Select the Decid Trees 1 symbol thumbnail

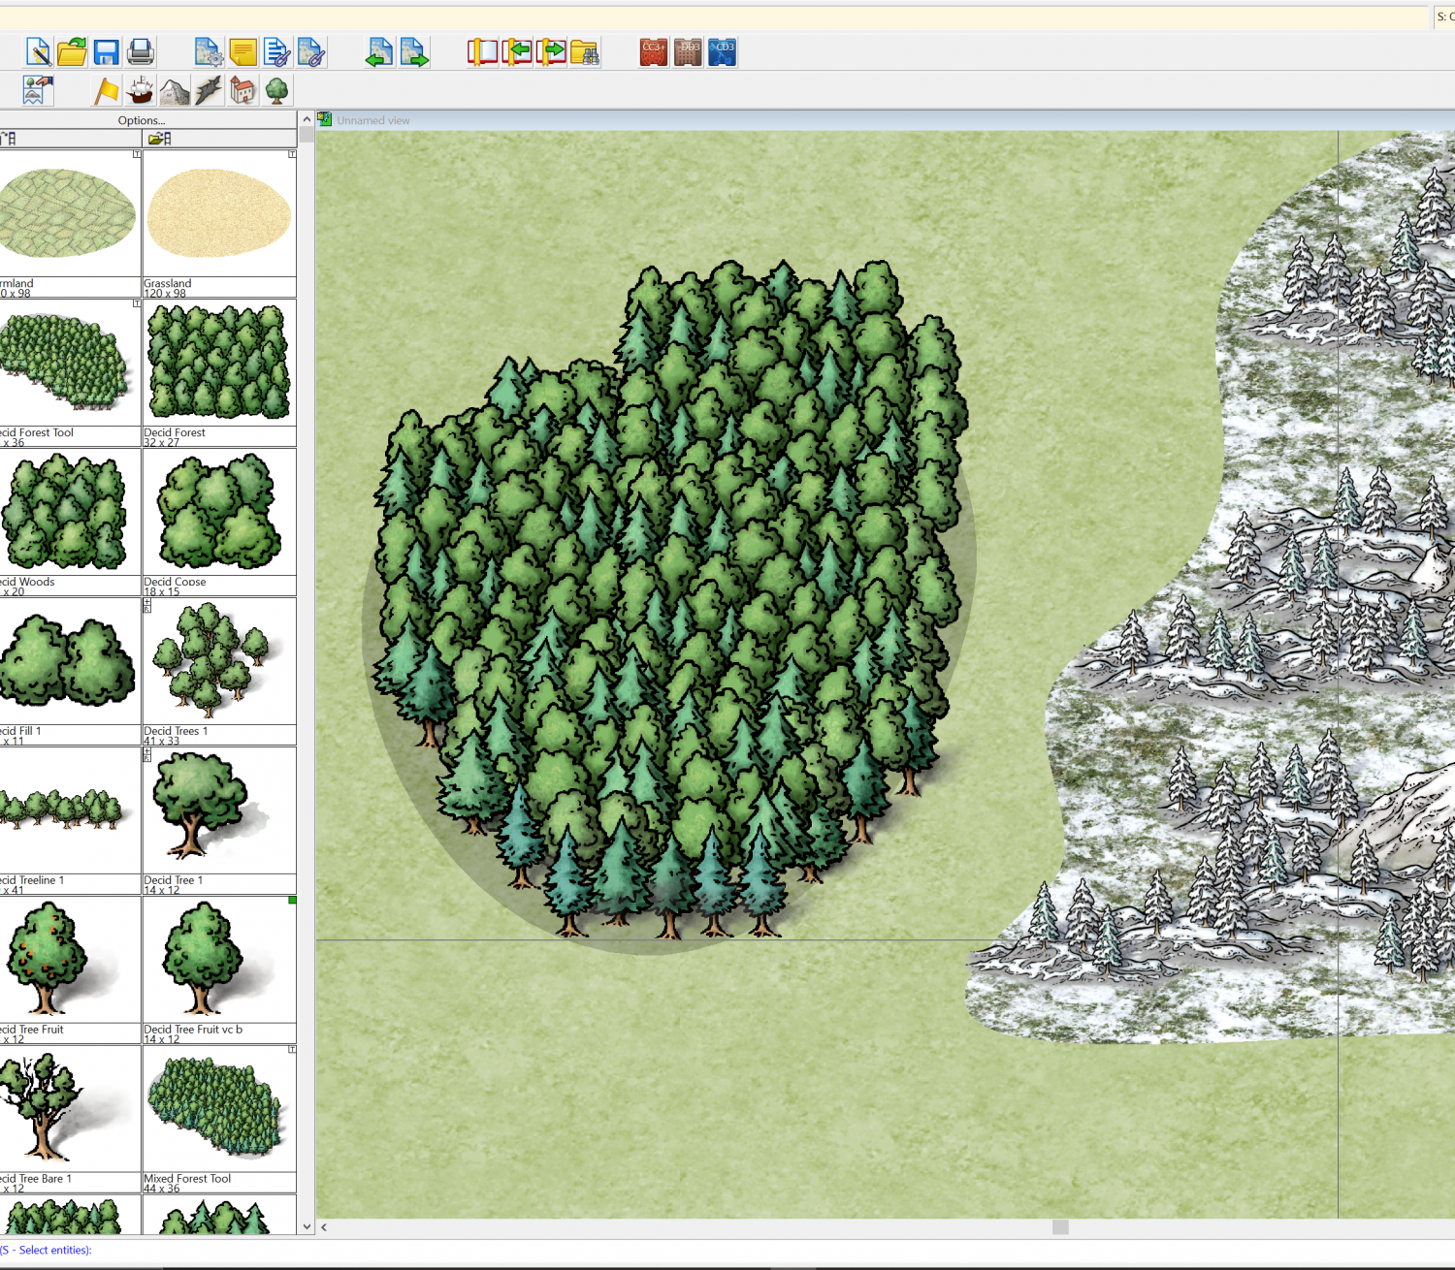click(219, 661)
